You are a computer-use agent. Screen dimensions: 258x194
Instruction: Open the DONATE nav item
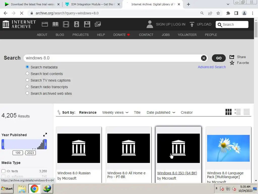(x=121, y=35)
